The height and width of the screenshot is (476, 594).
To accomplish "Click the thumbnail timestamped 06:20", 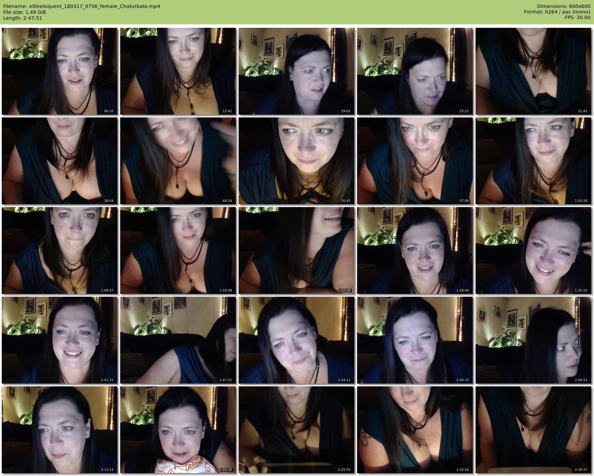I will tap(59, 71).
